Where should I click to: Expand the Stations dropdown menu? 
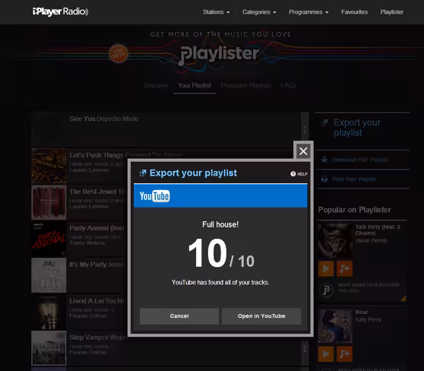pos(216,12)
